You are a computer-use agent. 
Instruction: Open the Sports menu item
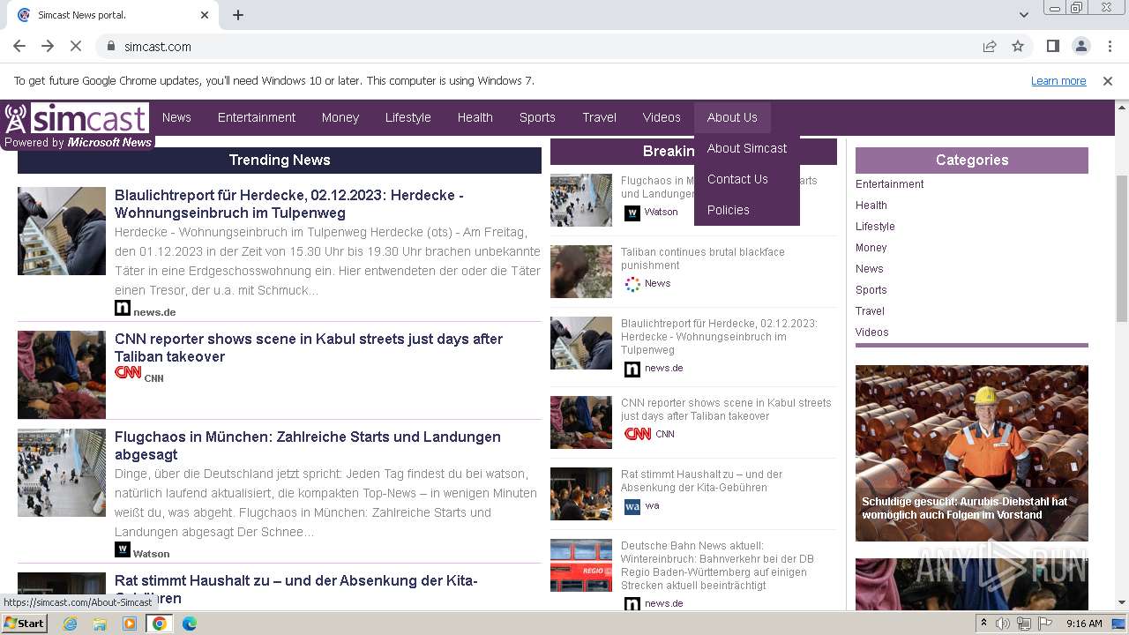[537, 117]
